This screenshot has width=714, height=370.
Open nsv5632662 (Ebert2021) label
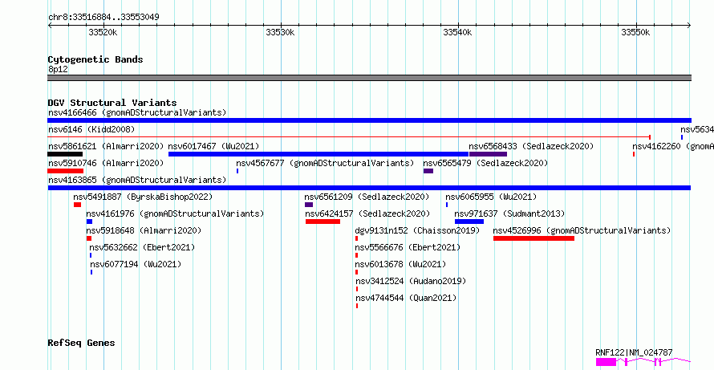click(142, 247)
